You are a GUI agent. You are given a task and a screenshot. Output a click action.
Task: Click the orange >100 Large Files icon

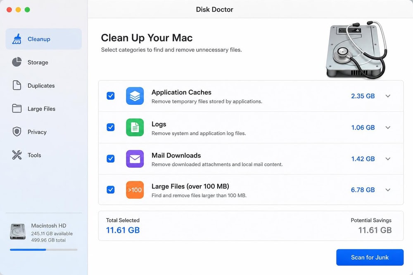[135, 190]
